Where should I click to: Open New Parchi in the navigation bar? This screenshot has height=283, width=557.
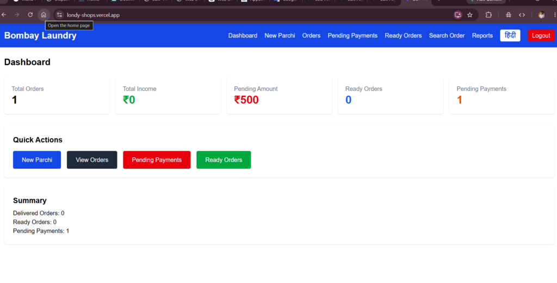pyautogui.click(x=280, y=35)
